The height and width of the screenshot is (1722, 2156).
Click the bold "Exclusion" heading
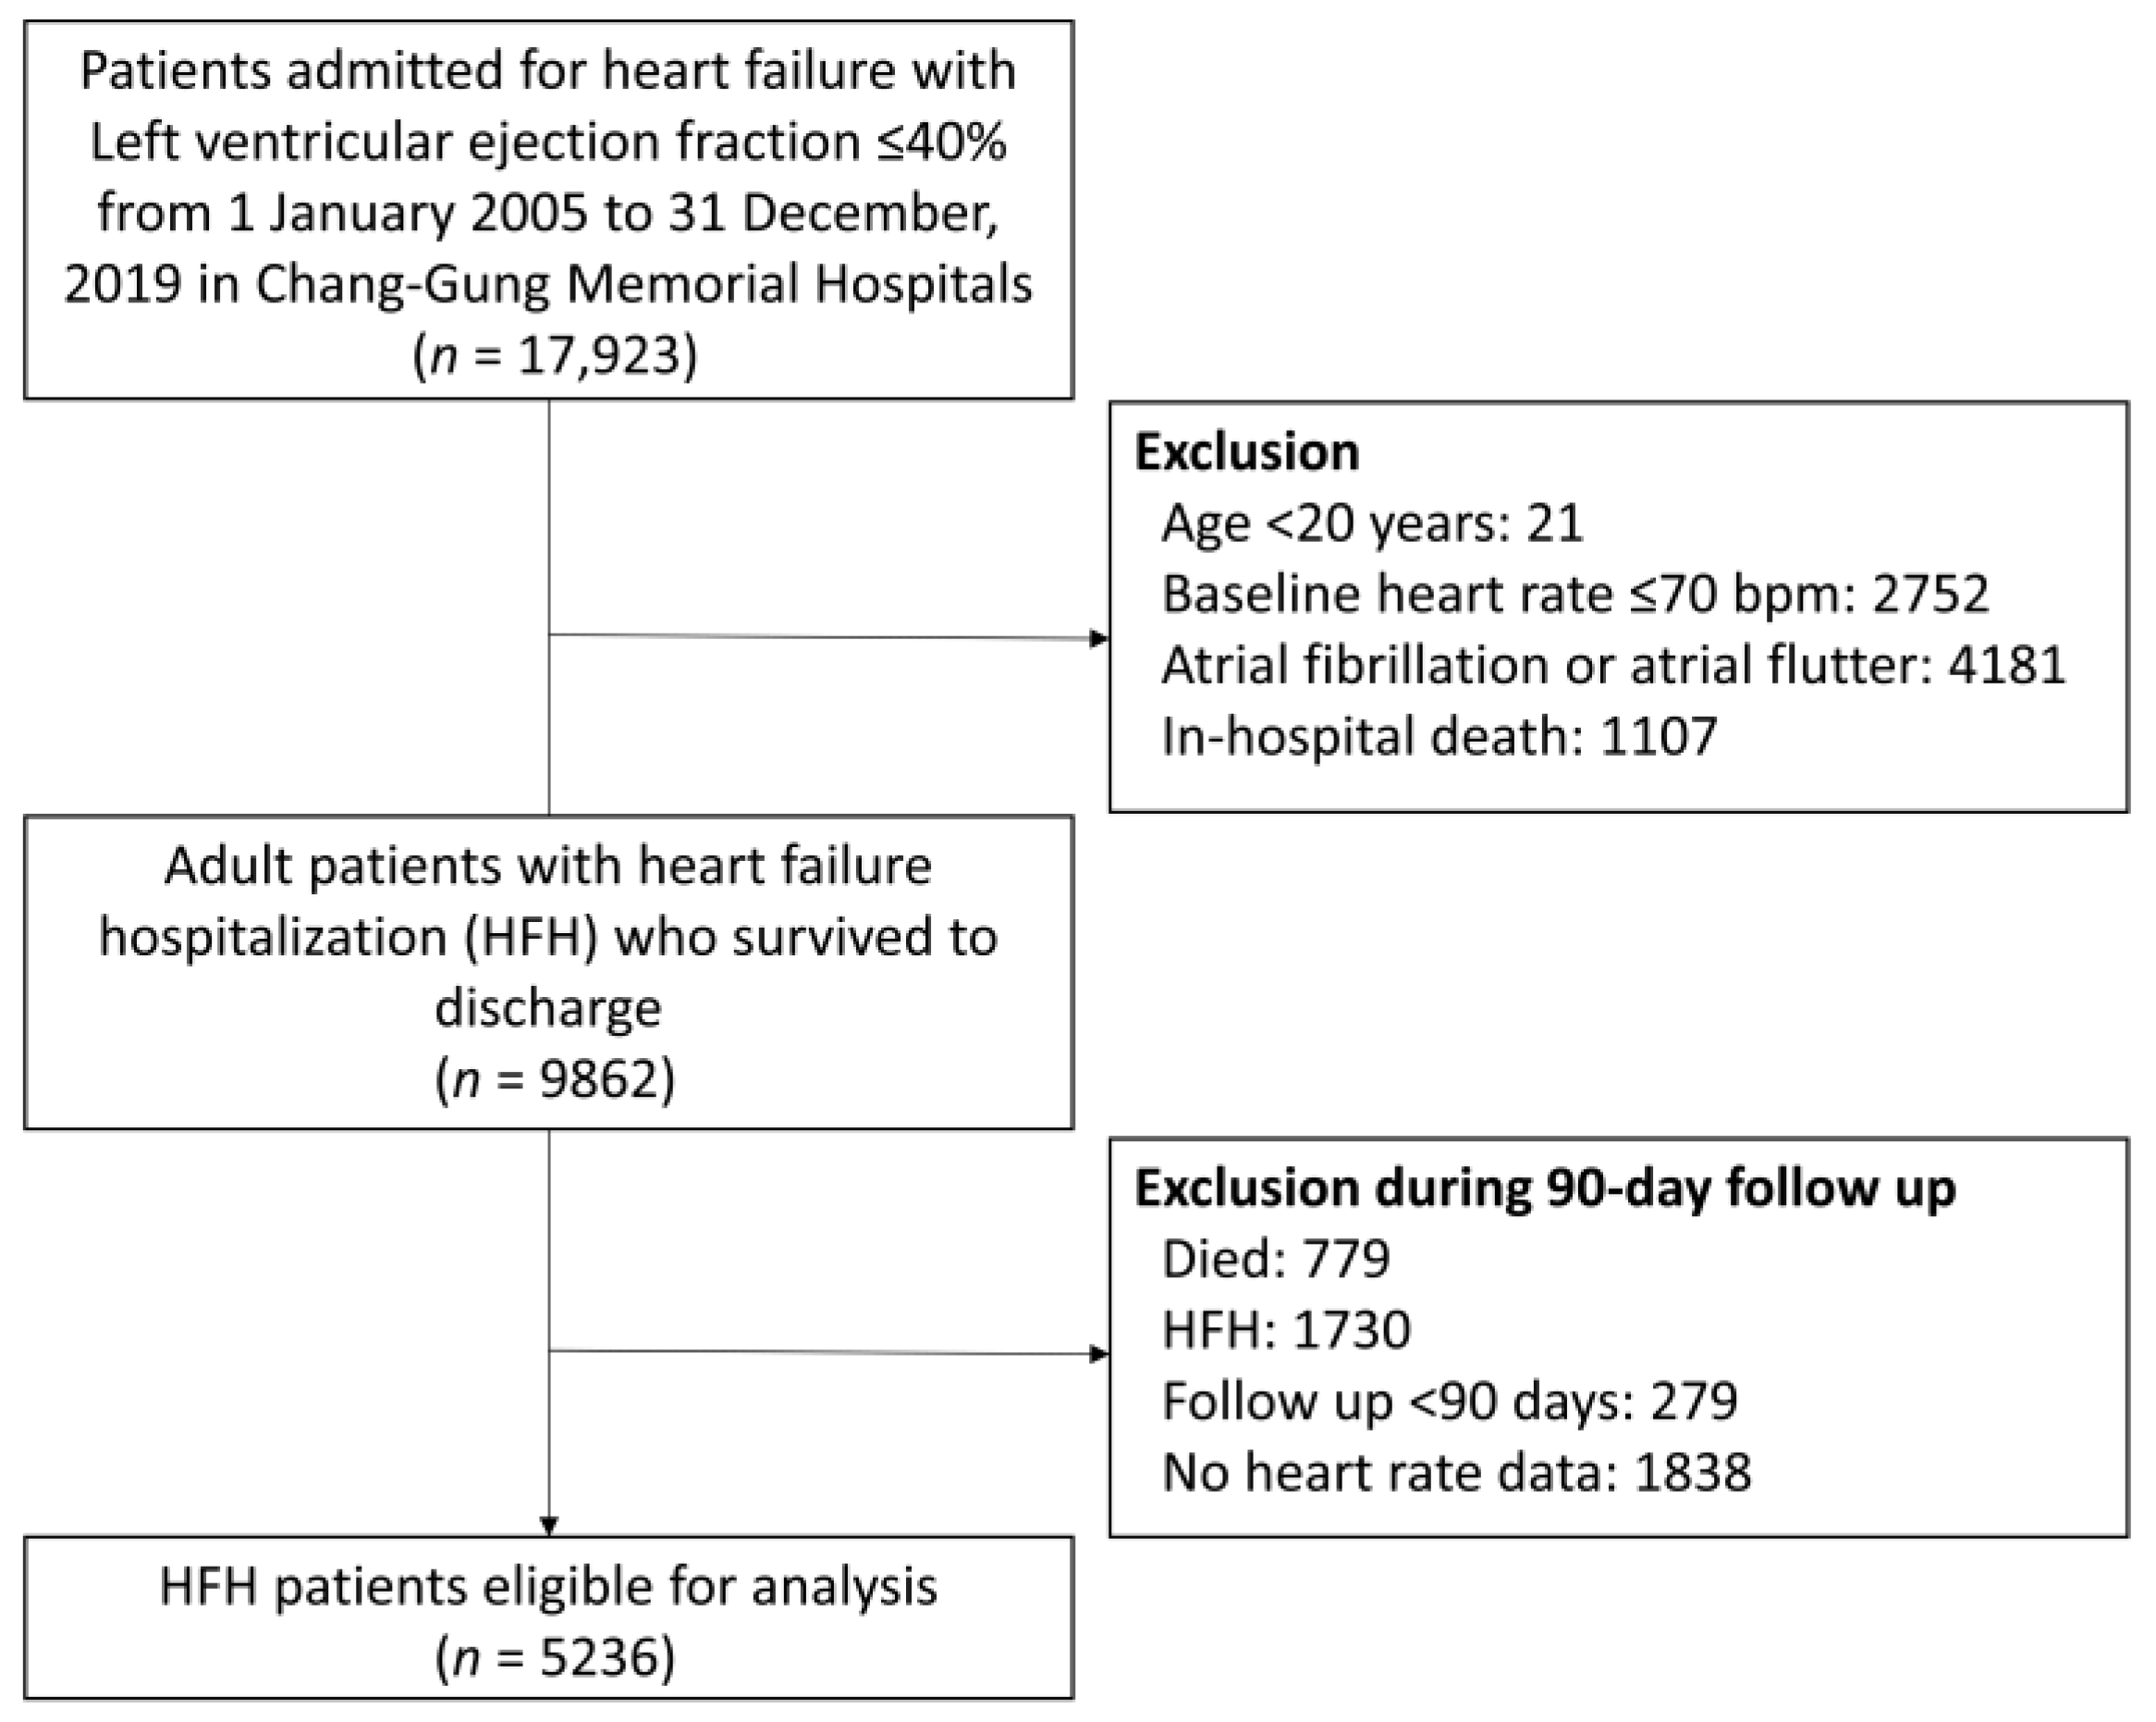(1246, 452)
